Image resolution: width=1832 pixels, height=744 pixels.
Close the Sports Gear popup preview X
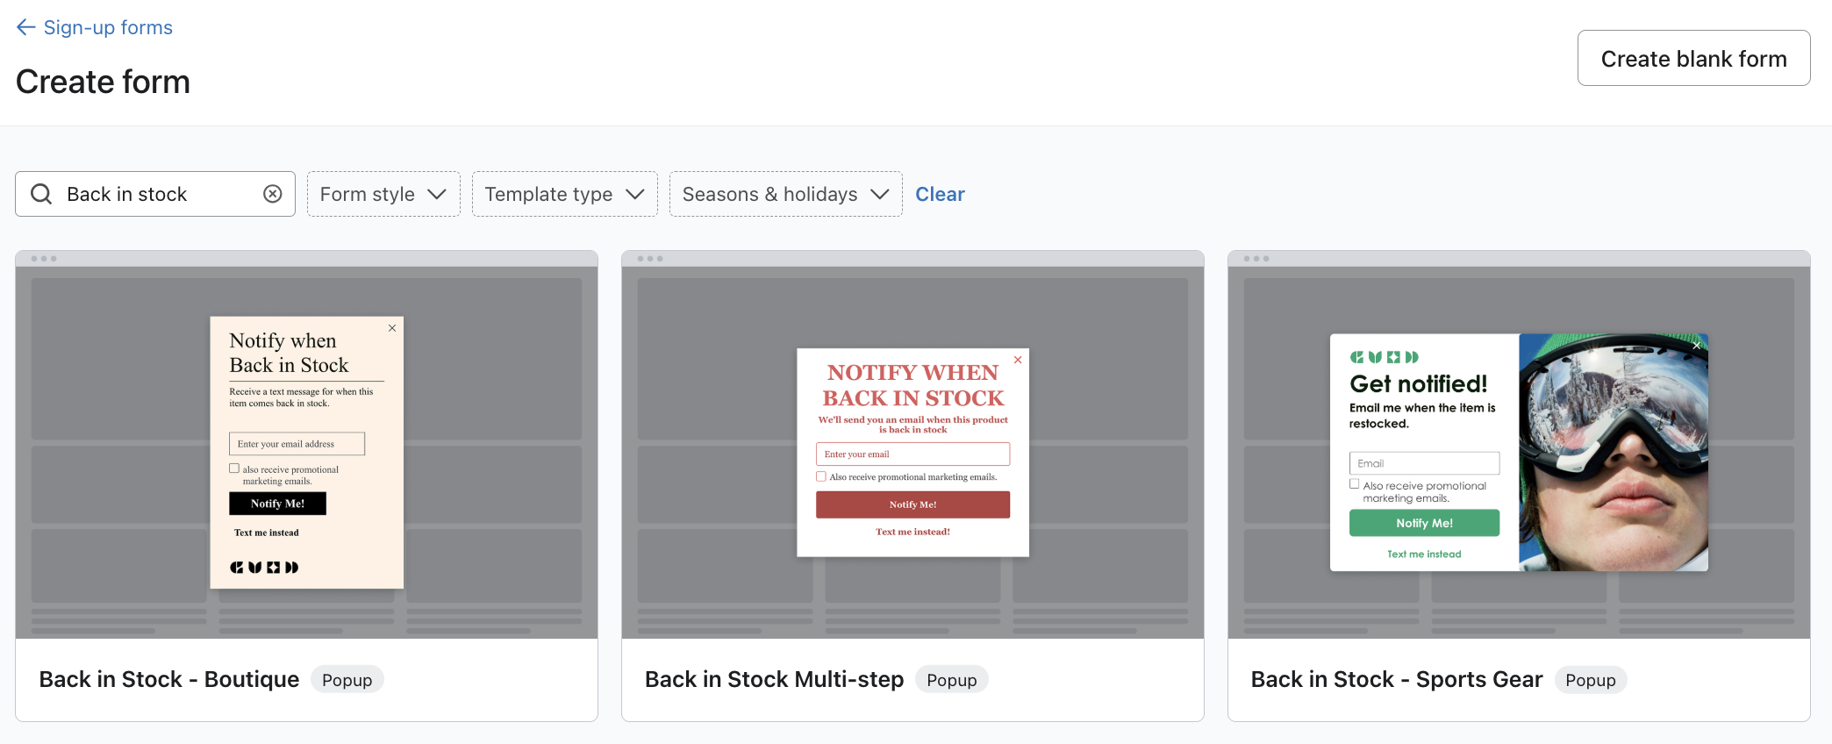pyautogui.click(x=1696, y=346)
